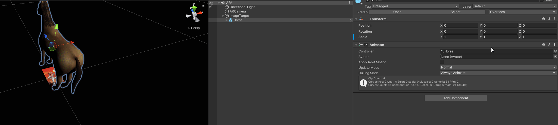The height and width of the screenshot is (125, 558).
Task: Click the prefab Open button
Action: pyautogui.click(x=397, y=12)
